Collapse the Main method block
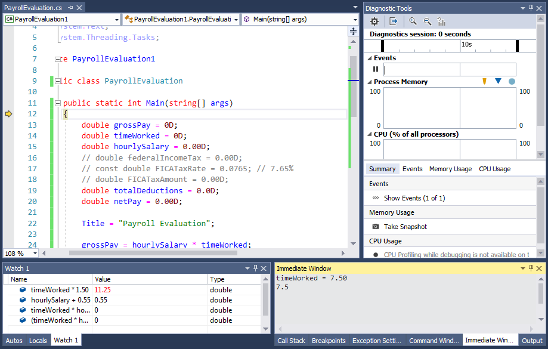548x349 pixels. tap(58, 103)
